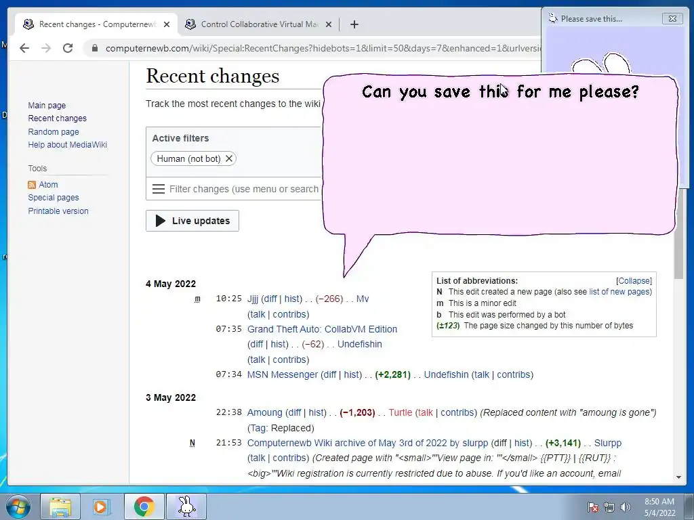Click the network tray icon
This screenshot has width=694, height=520.
click(609, 507)
